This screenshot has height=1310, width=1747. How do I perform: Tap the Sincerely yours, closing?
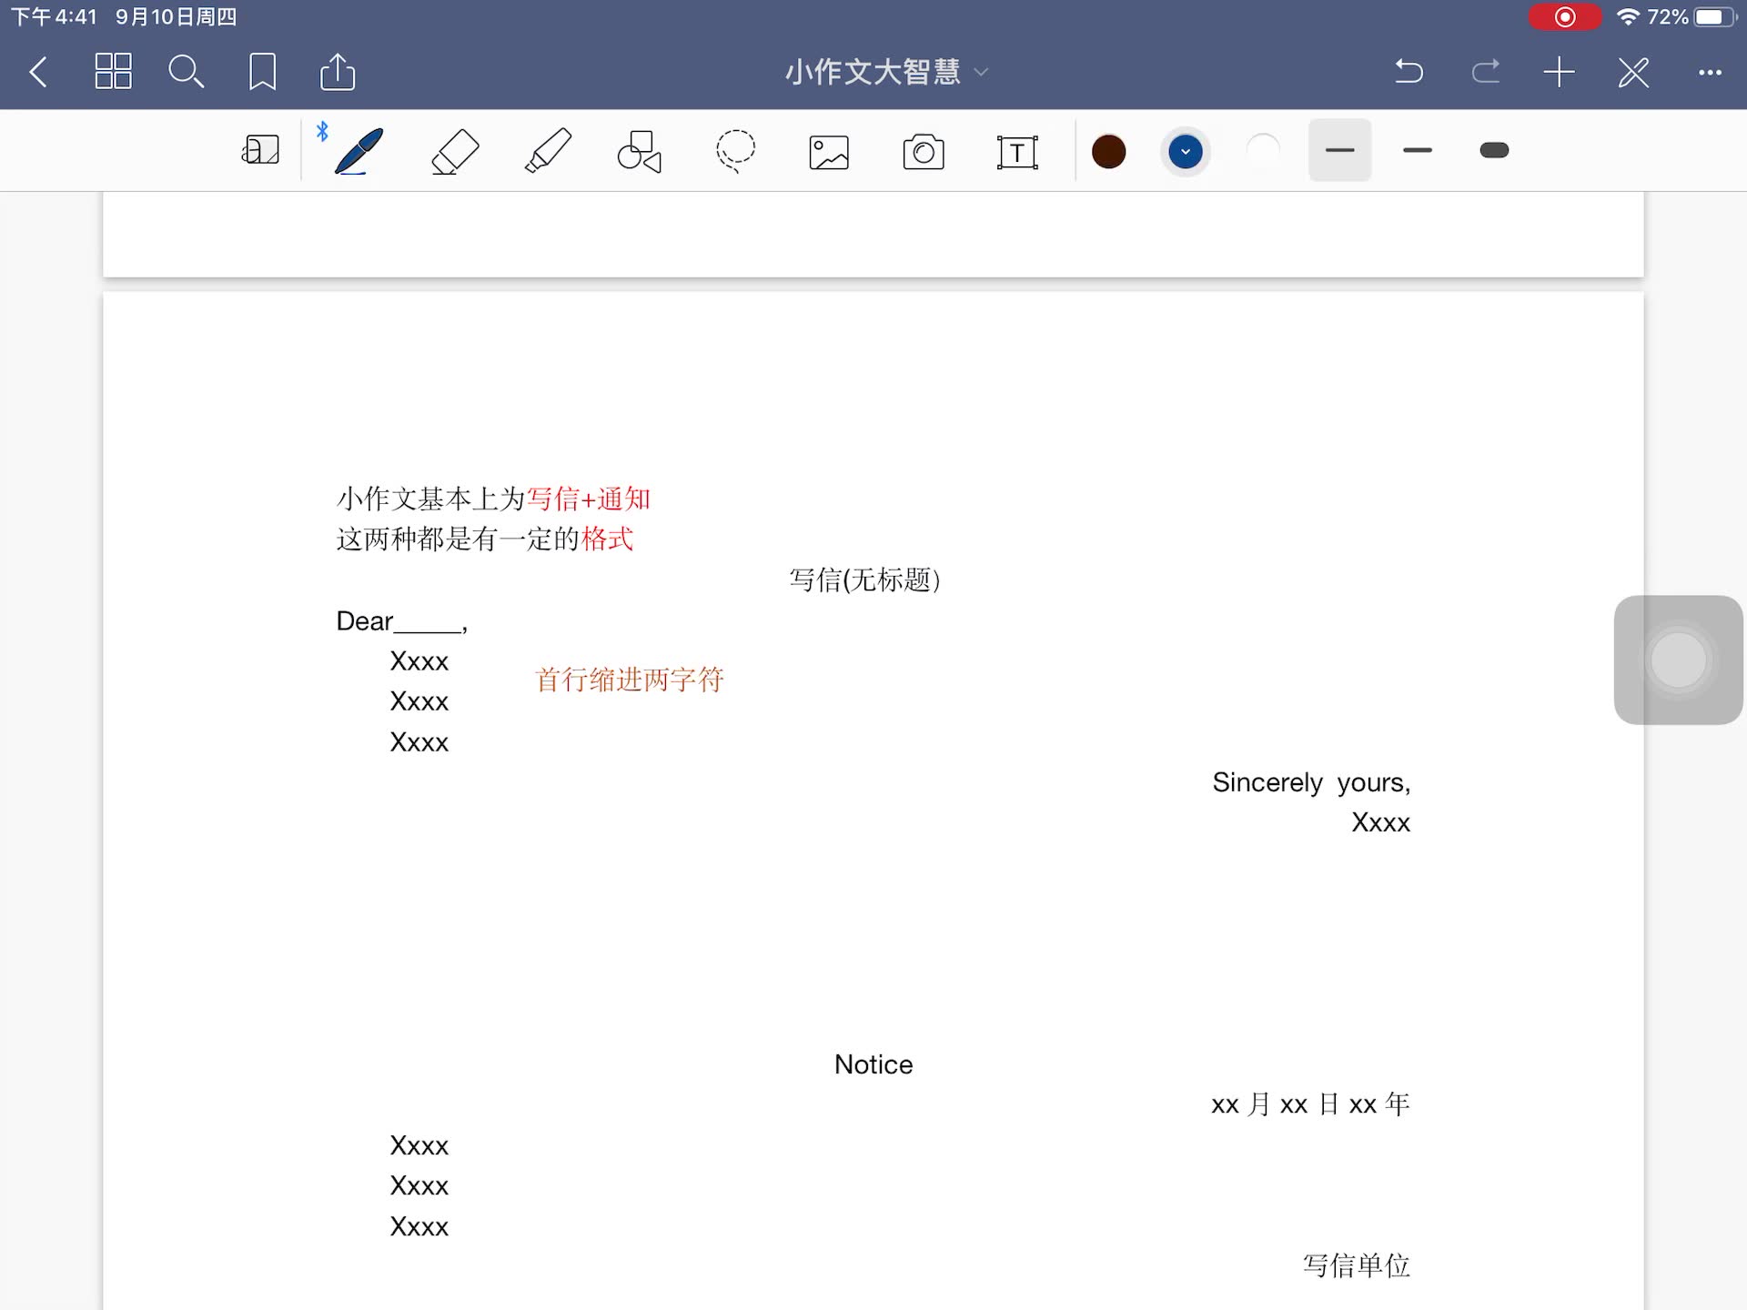pyautogui.click(x=1311, y=782)
